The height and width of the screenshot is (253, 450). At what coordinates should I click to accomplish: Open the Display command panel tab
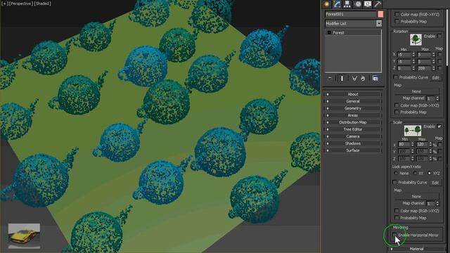368,4
